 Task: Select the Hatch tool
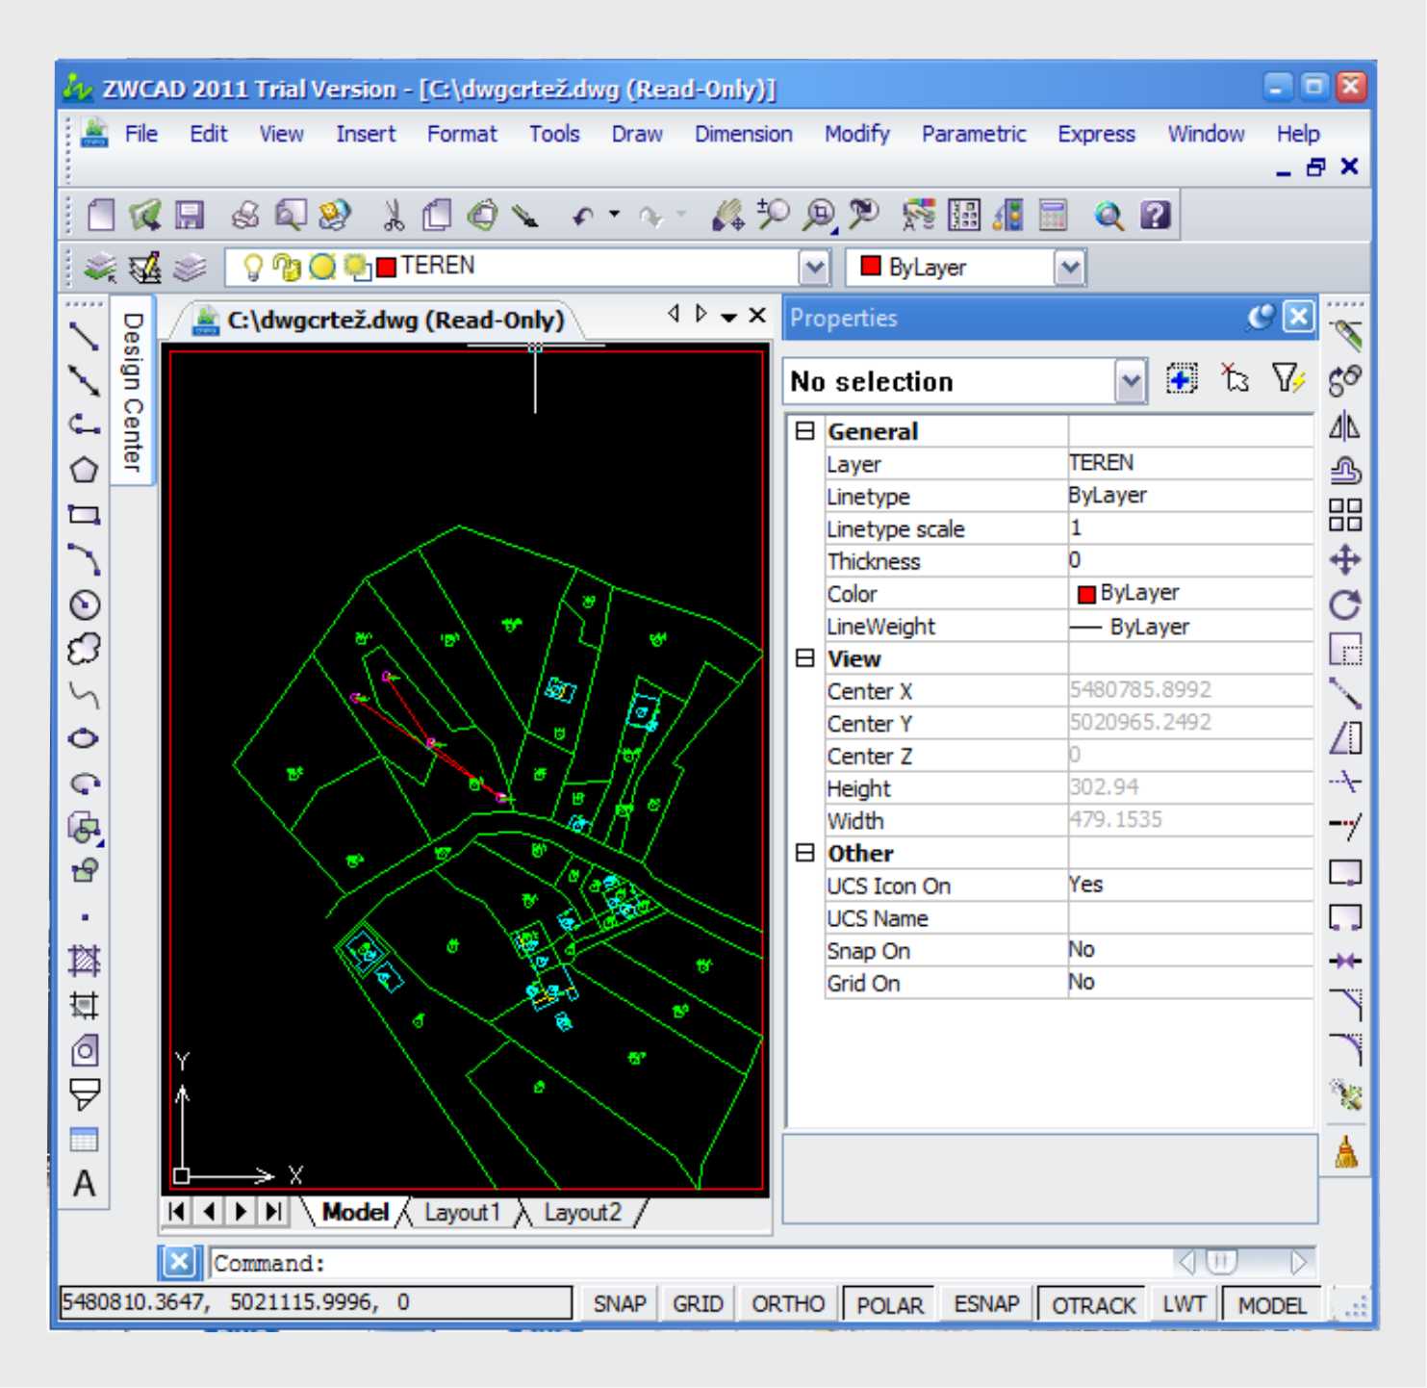[84, 961]
